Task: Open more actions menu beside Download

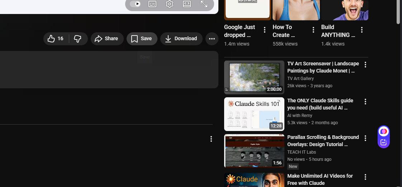Action: (212, 39)
